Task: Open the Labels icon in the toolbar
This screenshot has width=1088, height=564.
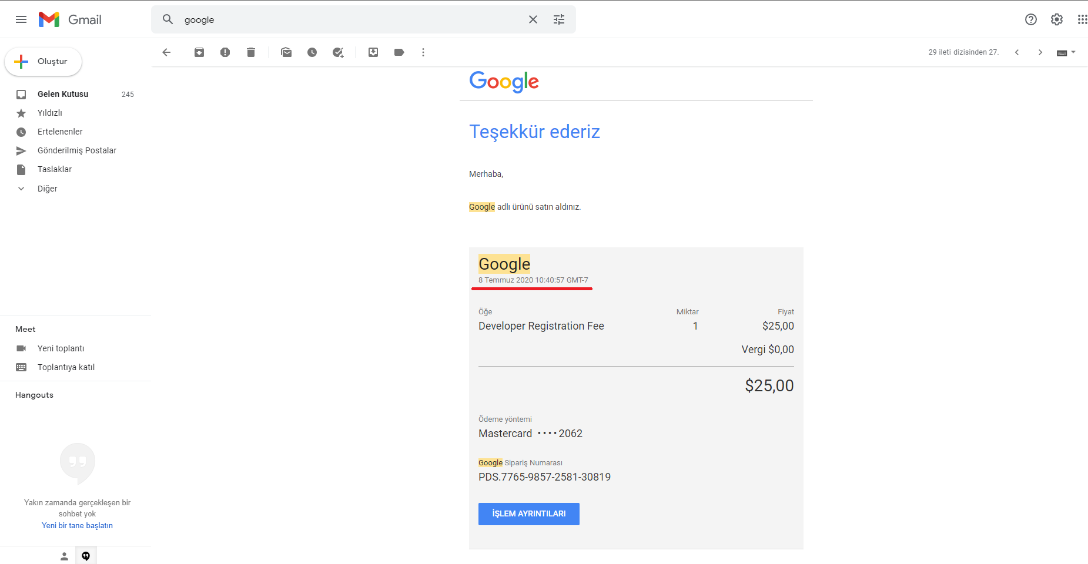Action: coord(399,52)
